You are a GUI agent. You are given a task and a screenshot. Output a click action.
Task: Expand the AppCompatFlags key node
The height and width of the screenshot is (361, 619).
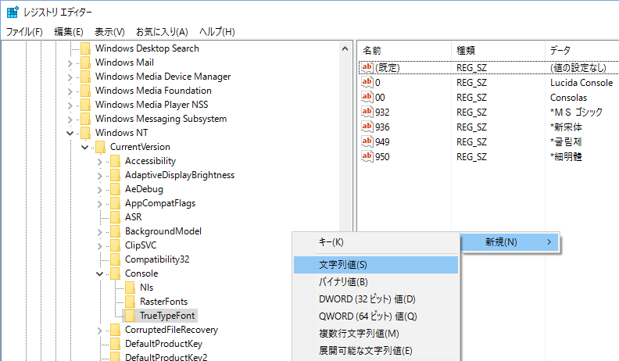click(100, 203)
